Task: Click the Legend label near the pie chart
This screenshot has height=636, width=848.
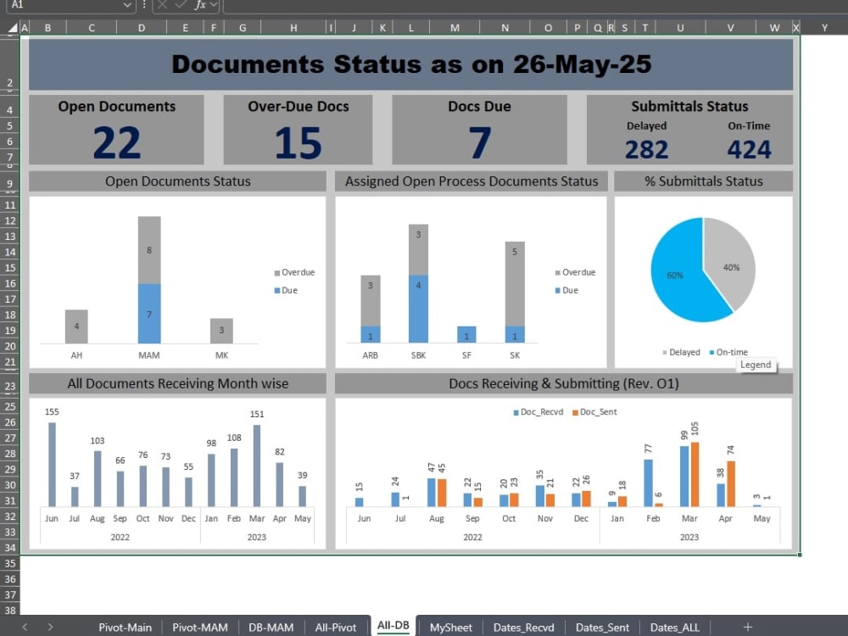Action: [756, 365]
